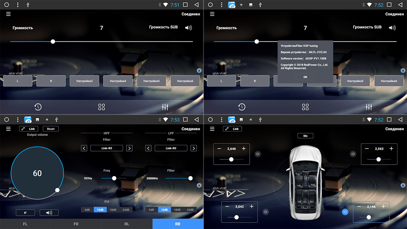Click the blue speaker icon beside 2,146
The height and width of the screenshot is (229, 407).
pyautogui.click(x=345, y=212)
